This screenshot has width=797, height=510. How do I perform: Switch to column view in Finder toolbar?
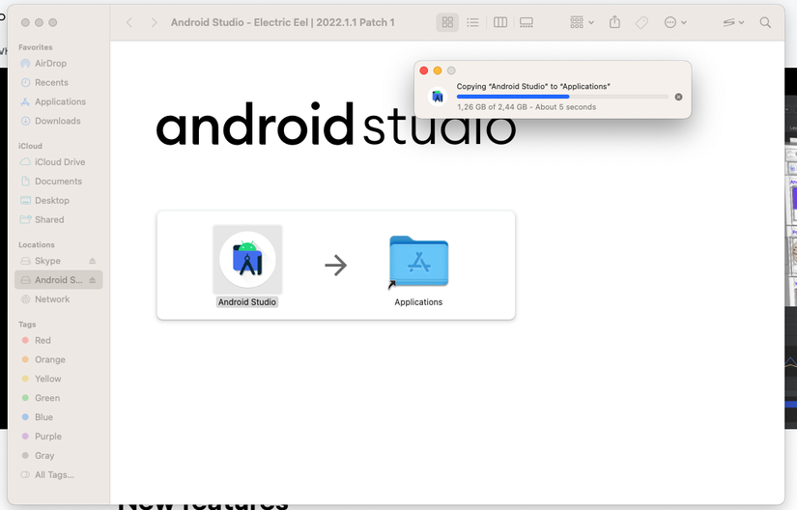click(500, 22)
